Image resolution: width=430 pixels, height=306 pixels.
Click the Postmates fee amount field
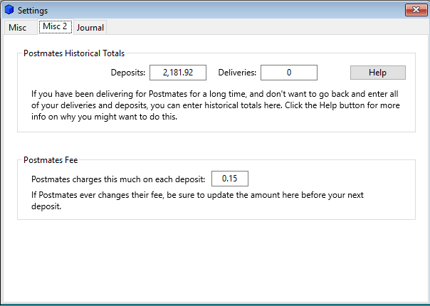[230, 179]
